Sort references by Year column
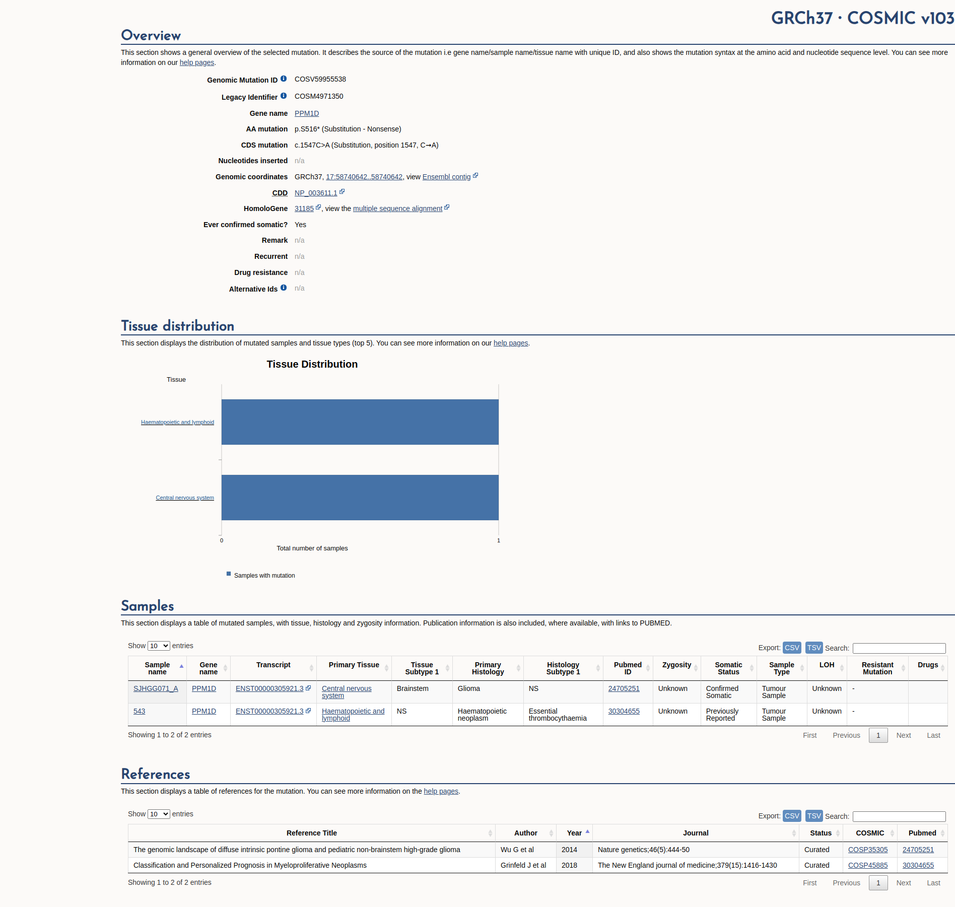The height and width of the screenshot is (907, 955). click(x=574, y=833)
